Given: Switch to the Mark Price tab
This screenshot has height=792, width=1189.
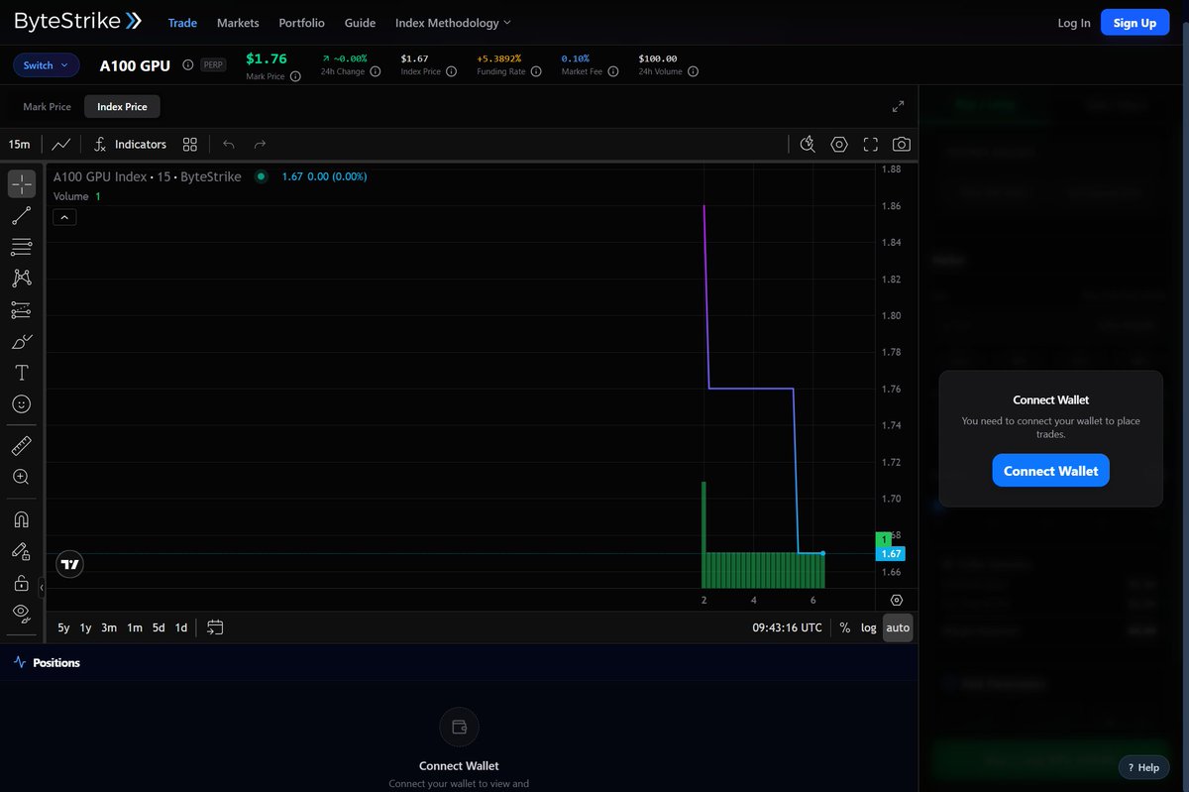Looking at the screenshot, I should 48,107.
